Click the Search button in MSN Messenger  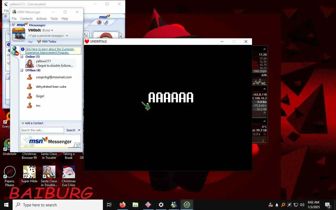click(x=71, y=130)
